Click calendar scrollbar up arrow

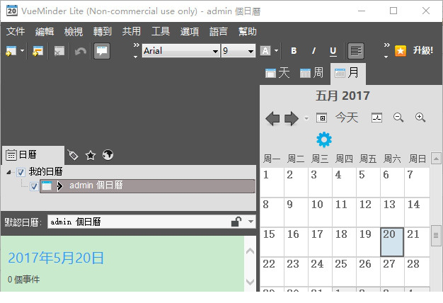[x=436, y=159]
